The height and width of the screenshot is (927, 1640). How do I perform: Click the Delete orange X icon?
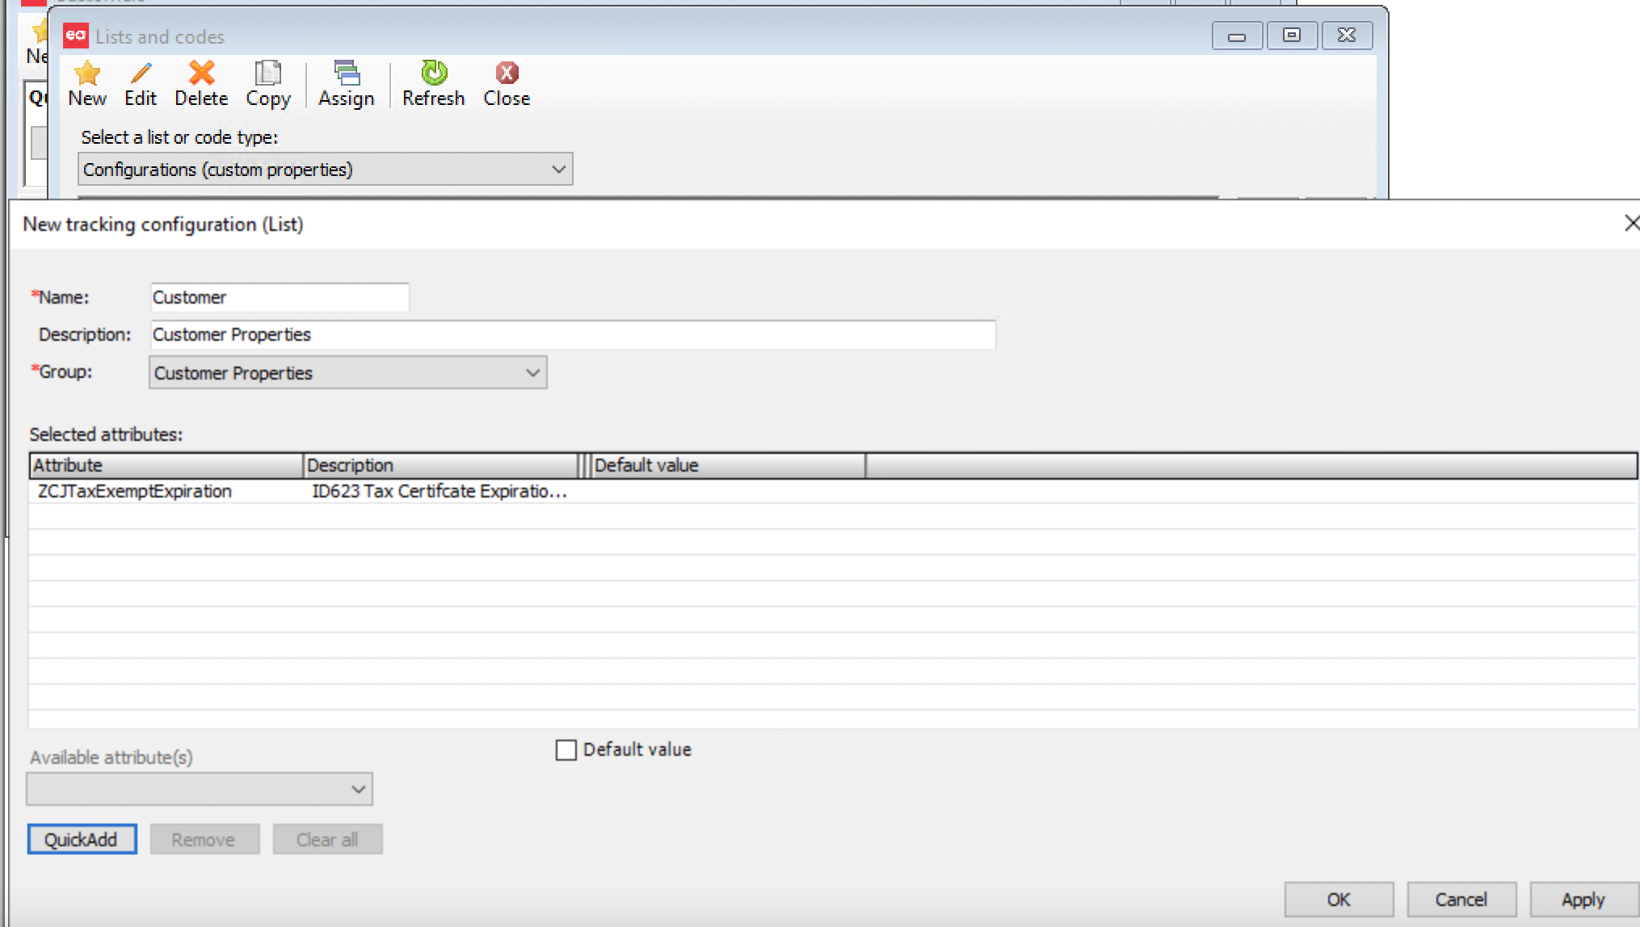201,73
